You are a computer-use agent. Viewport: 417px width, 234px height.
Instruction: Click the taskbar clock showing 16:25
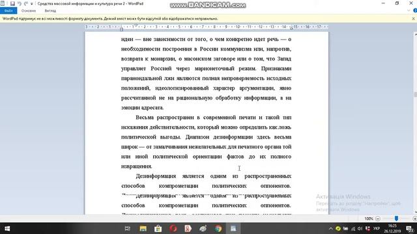392,228
